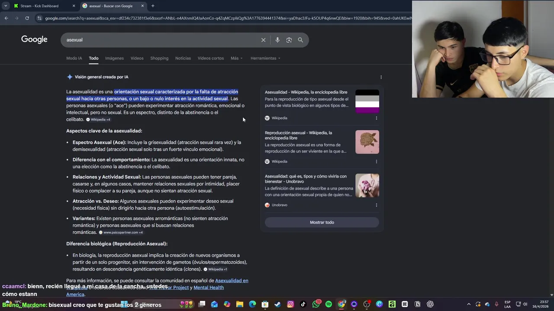
Task: Open the Unobravo asexualidad article link
Action: pos(306,179)
